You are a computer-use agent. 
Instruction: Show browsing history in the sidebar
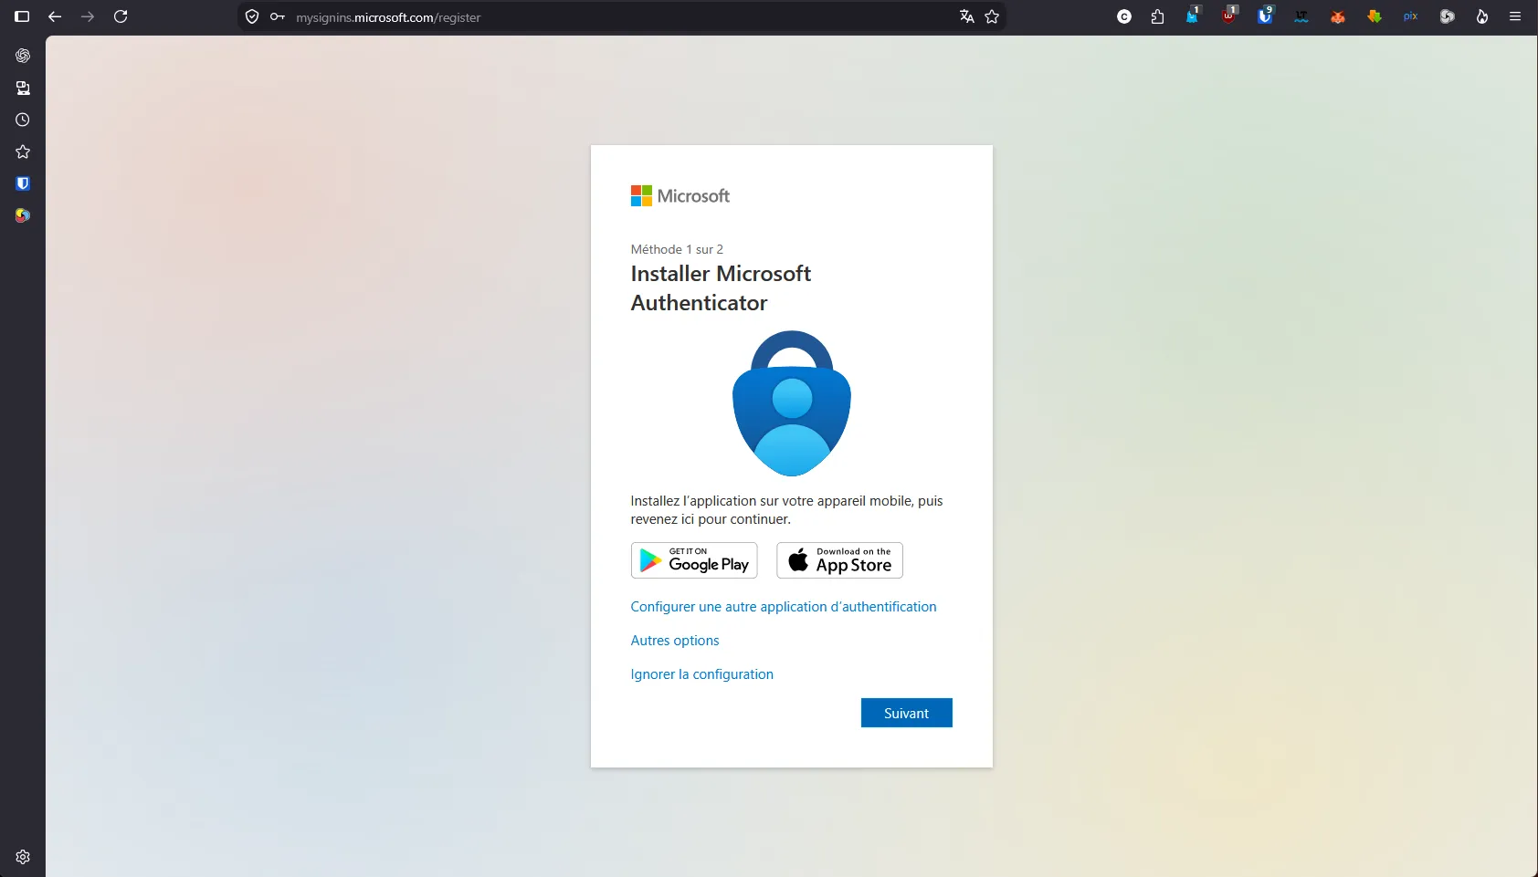tap(23, 120)
